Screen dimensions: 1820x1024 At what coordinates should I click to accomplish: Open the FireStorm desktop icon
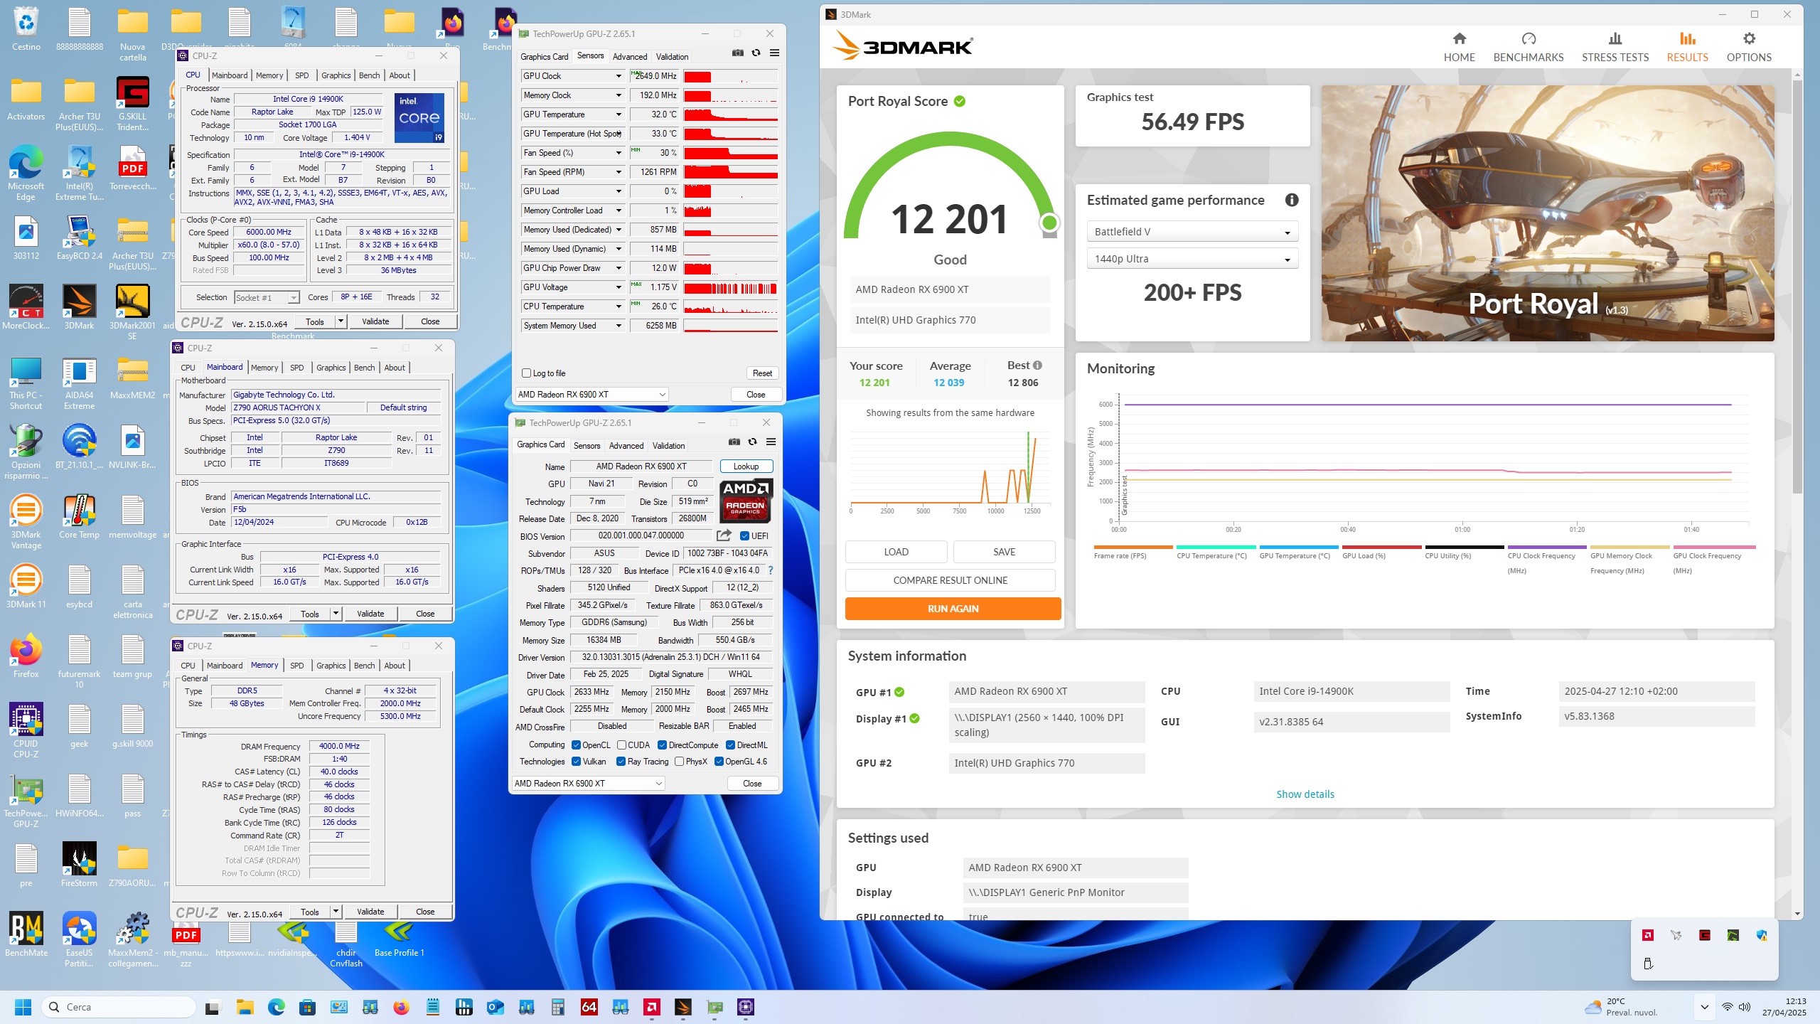(x=79, y=865)
